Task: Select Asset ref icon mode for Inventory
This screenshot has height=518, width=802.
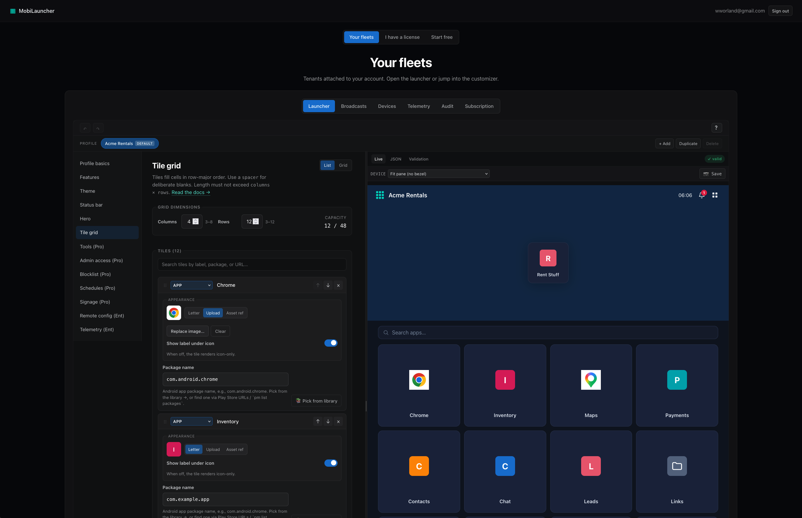Action: click(235, 449)
